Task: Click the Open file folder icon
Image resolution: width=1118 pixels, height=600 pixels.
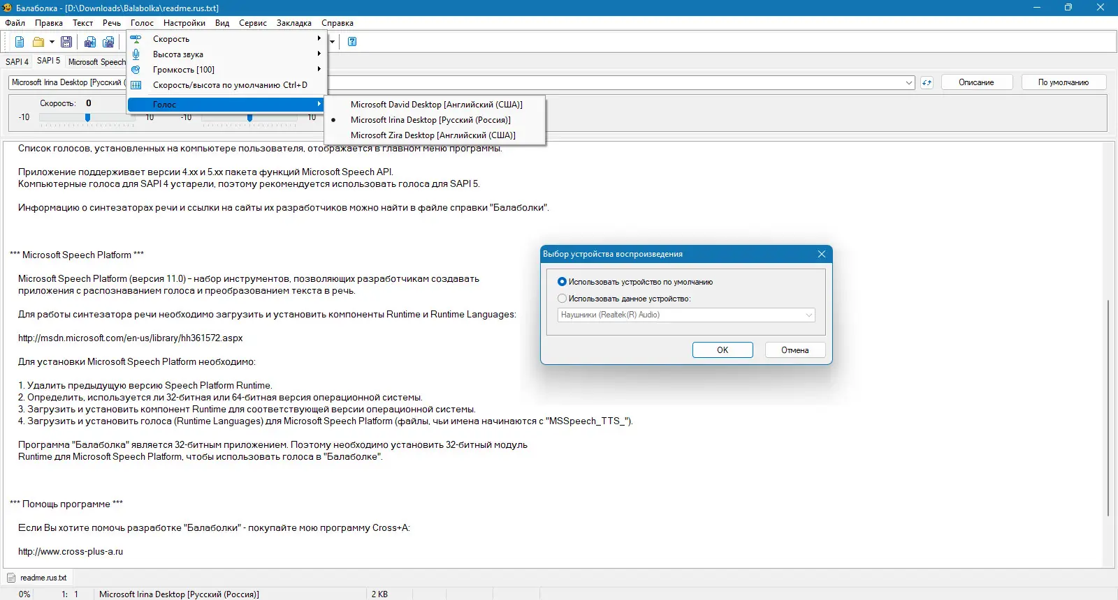Action: pyautogui.click(x=38, y=42)
